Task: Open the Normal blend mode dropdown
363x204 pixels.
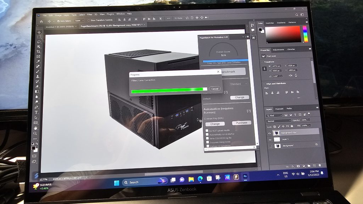Action: point(279,121)
